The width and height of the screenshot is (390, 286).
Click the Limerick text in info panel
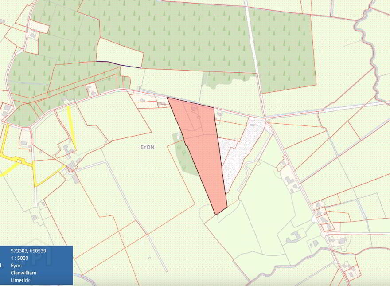point(20,280)
